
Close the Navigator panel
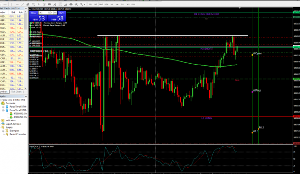pyautogui.click(x=26, y=96)
